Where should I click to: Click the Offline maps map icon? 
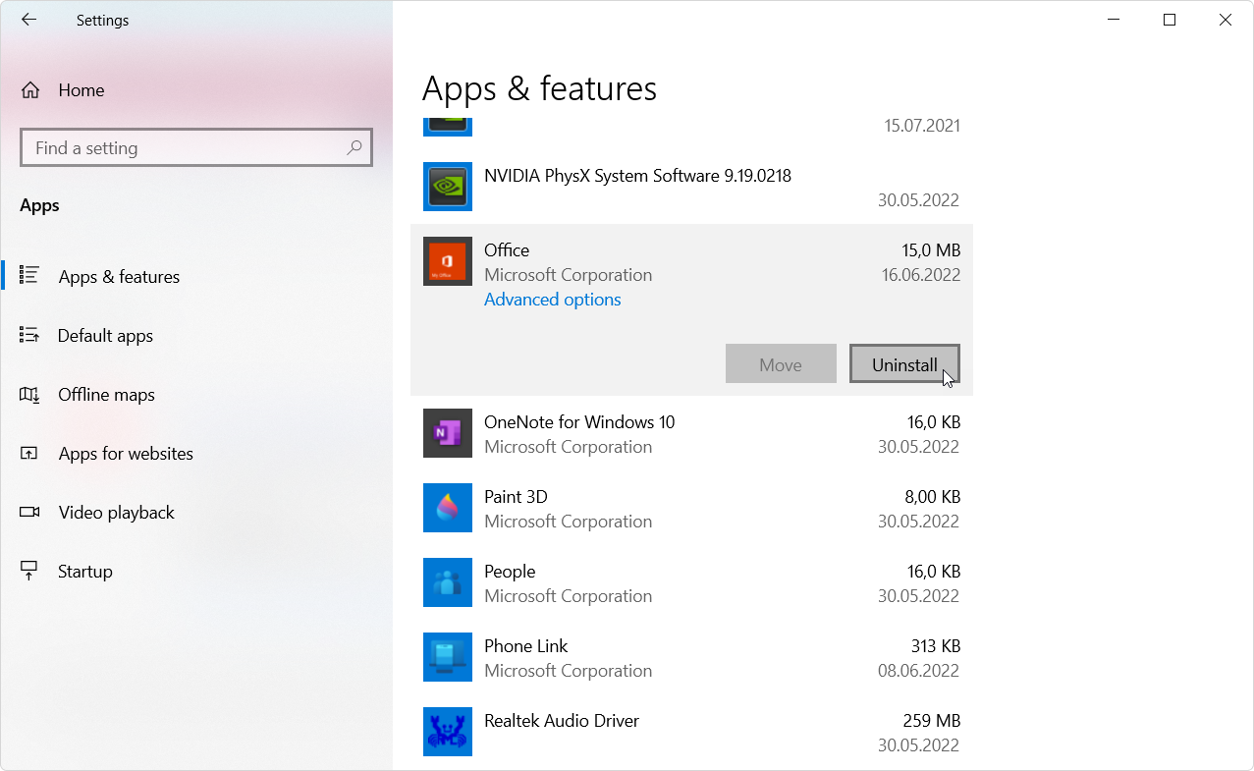tap(29, 394)
